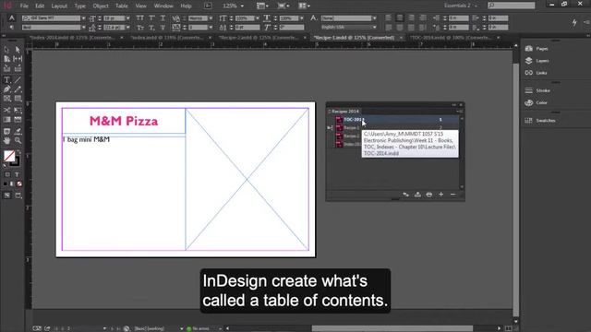This screenshot has width=591, height=332.
Task: Open the Layout menu
Action: pyautogui.click(x=59, y=6)
